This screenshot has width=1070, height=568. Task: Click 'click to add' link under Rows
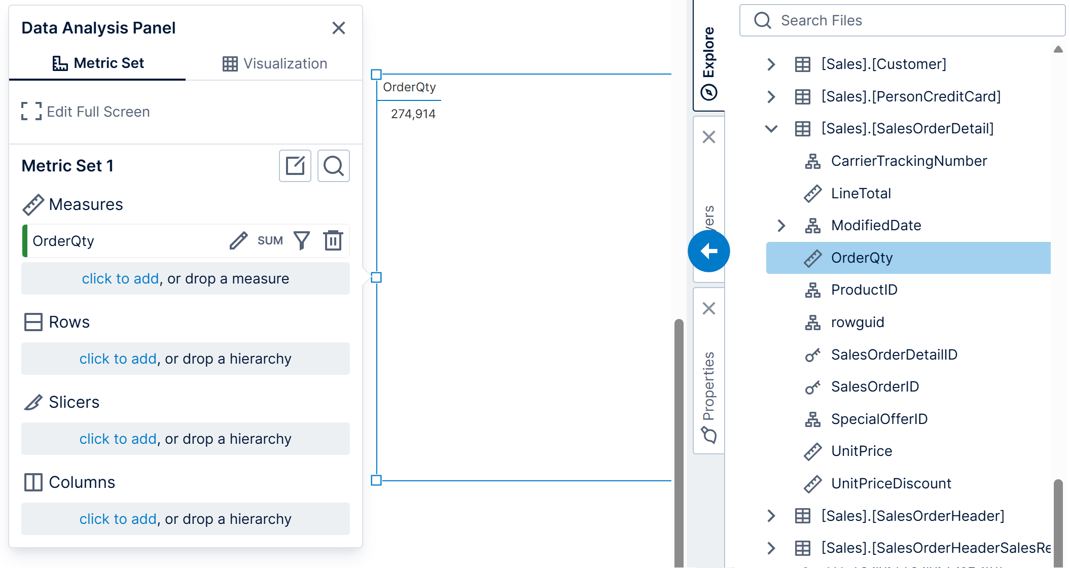[118, 359]
